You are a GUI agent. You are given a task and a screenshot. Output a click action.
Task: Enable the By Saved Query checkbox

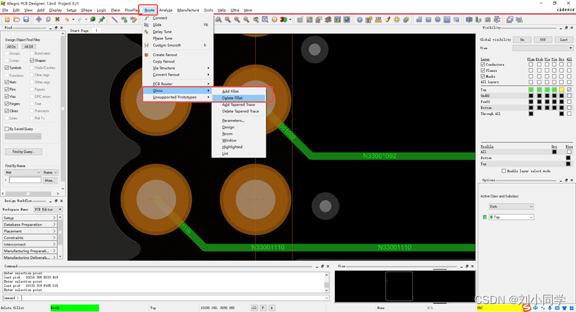7,128
